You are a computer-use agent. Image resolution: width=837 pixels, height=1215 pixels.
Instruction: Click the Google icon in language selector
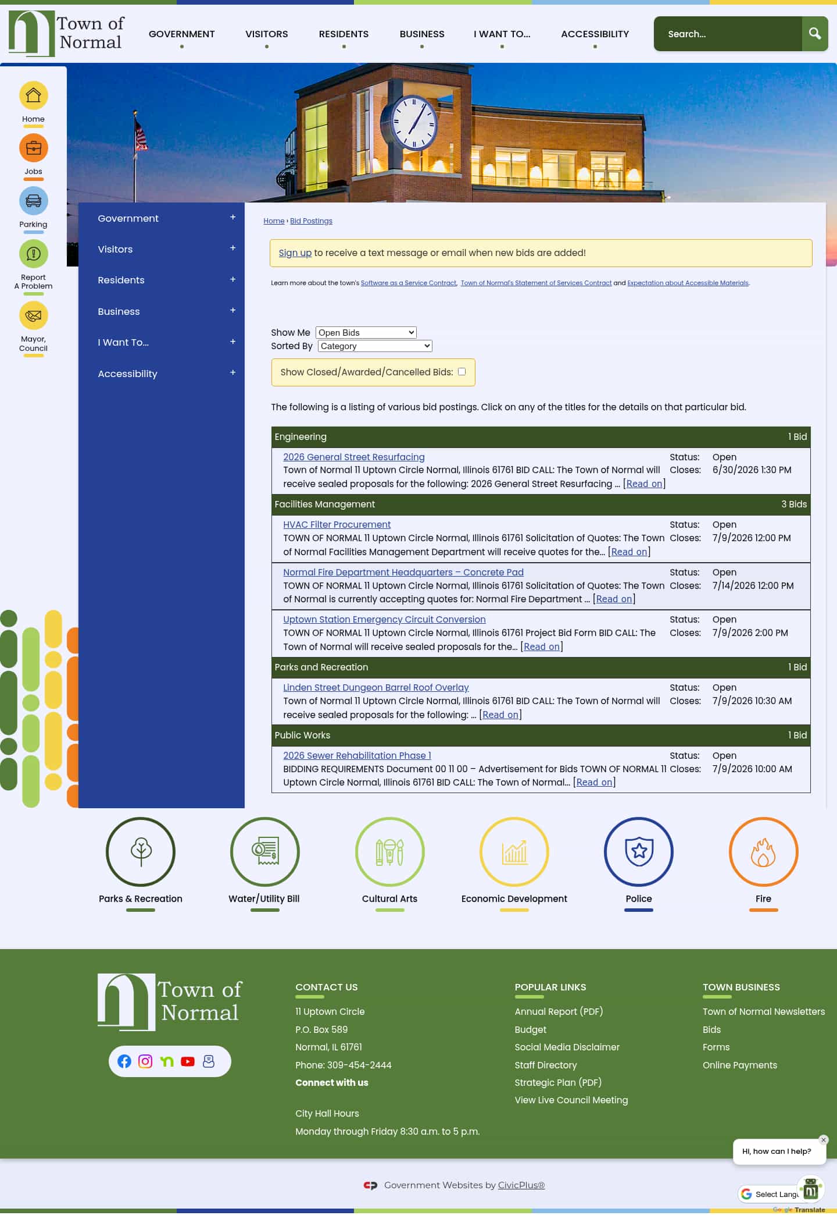746,1194
